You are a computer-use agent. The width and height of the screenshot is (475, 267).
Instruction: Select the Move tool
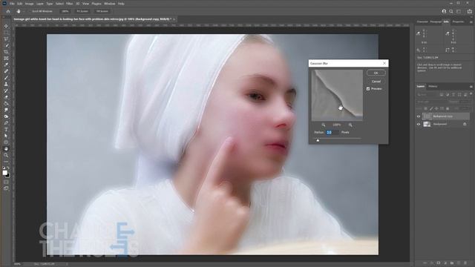pyautogui.click(x=6, y=27)
